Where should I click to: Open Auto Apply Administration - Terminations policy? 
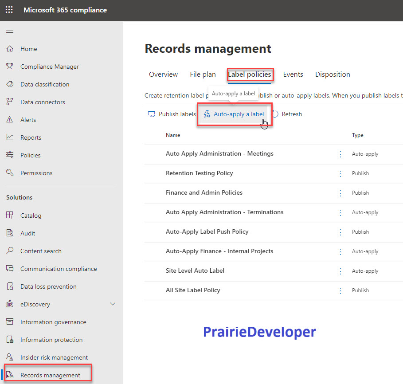[224, 212]
